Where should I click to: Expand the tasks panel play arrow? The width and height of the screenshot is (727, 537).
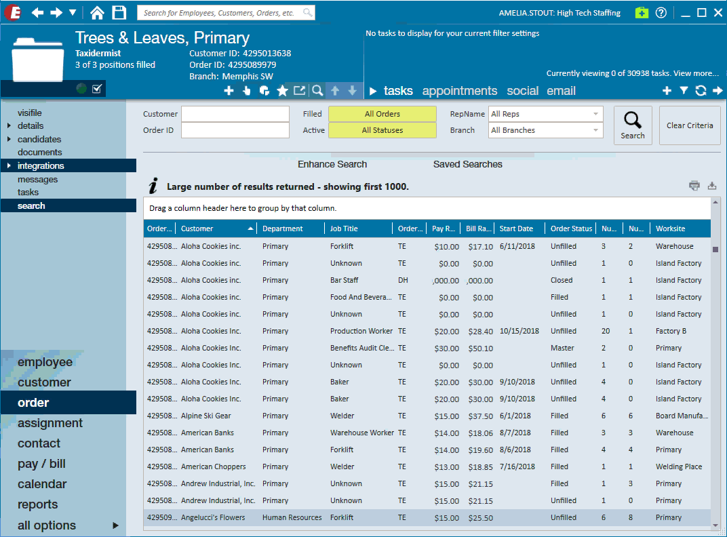(373, 91)
